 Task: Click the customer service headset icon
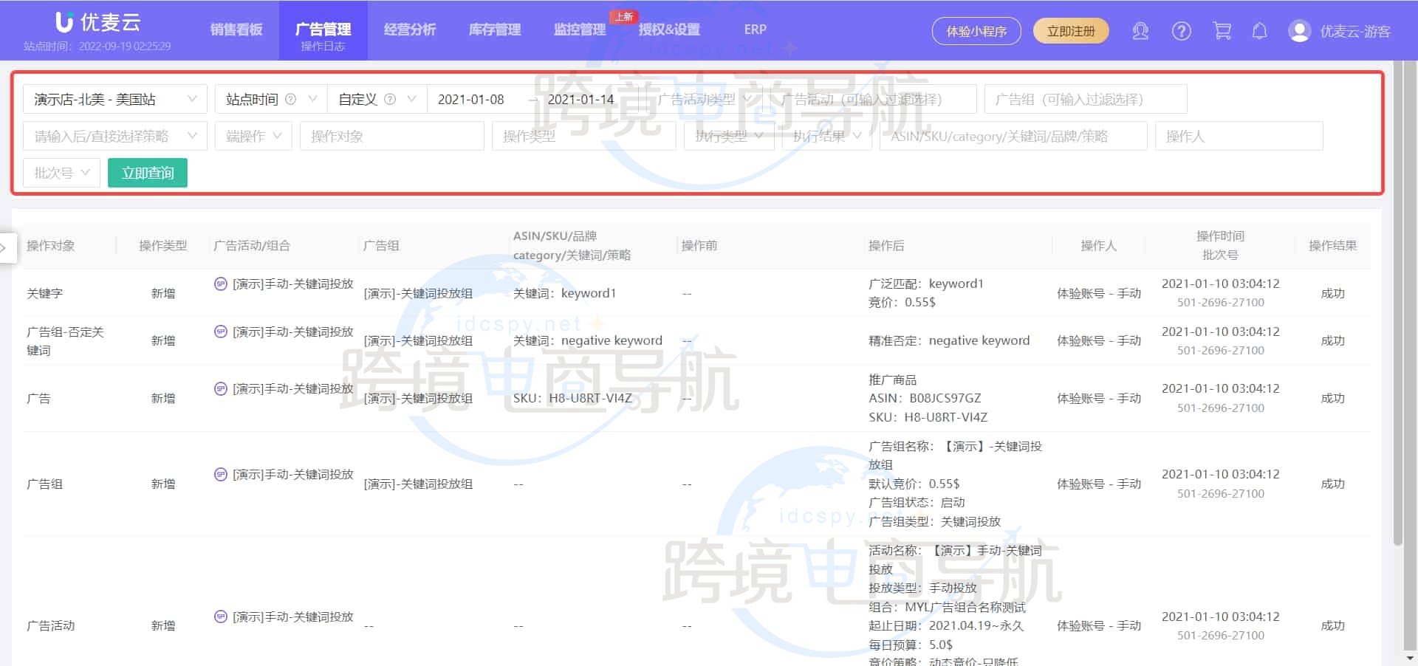1140,31
